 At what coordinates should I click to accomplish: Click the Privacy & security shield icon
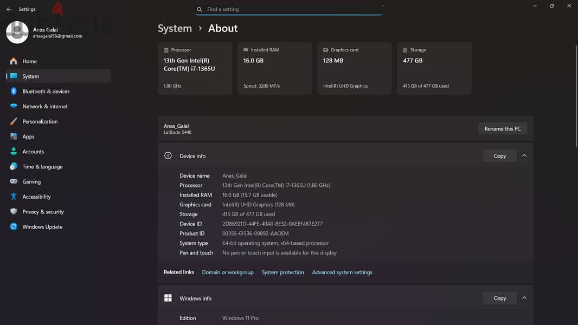coord(14,212)
